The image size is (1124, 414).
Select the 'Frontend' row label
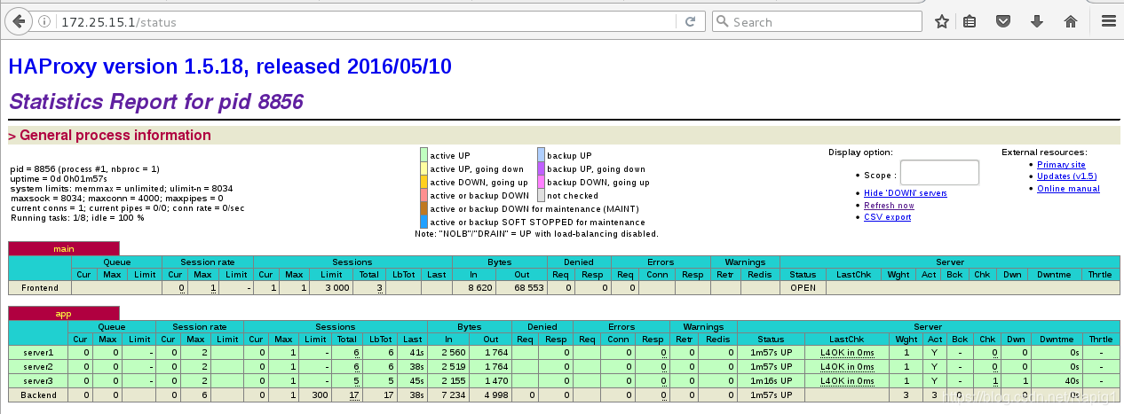click(40, 288)
